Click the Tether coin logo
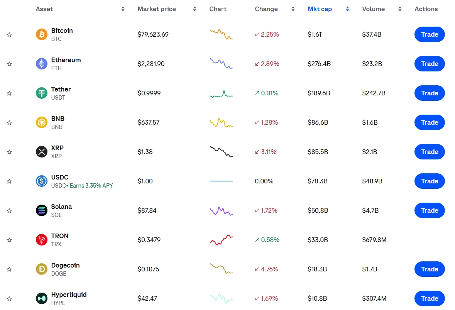Image resolution: width=455 pixels, height=310 pixels. [x=42, y=93]
